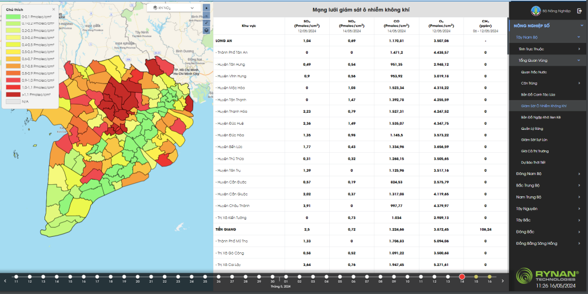Image resolution: width=588 pixels, height=294 pixels.
Task: Expand the Côn Trùng submenu arrow
Action: point(579,83)
